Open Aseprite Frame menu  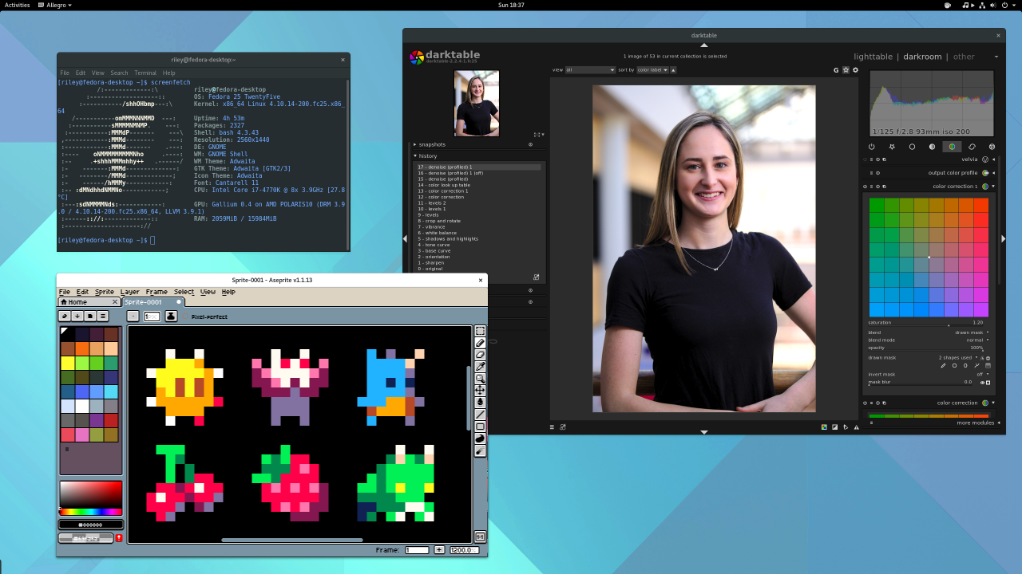[156, 293]
